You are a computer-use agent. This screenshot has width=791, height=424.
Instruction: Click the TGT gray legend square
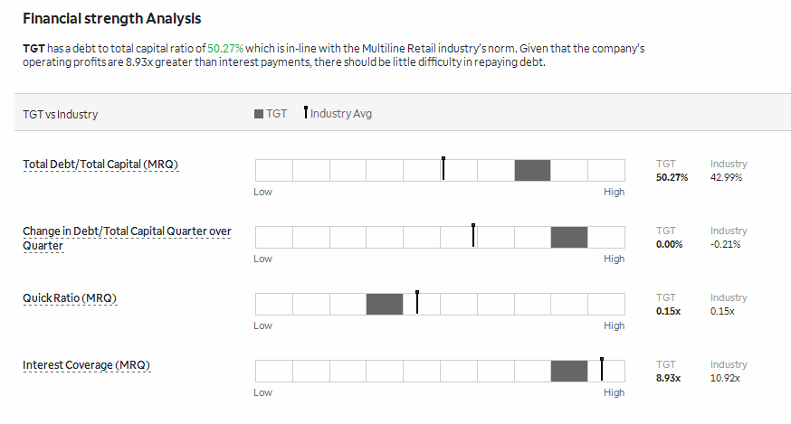[258, 114]
